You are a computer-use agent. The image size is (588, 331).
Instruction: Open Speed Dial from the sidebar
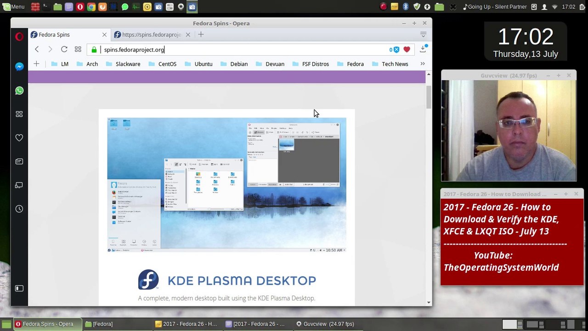19,114
